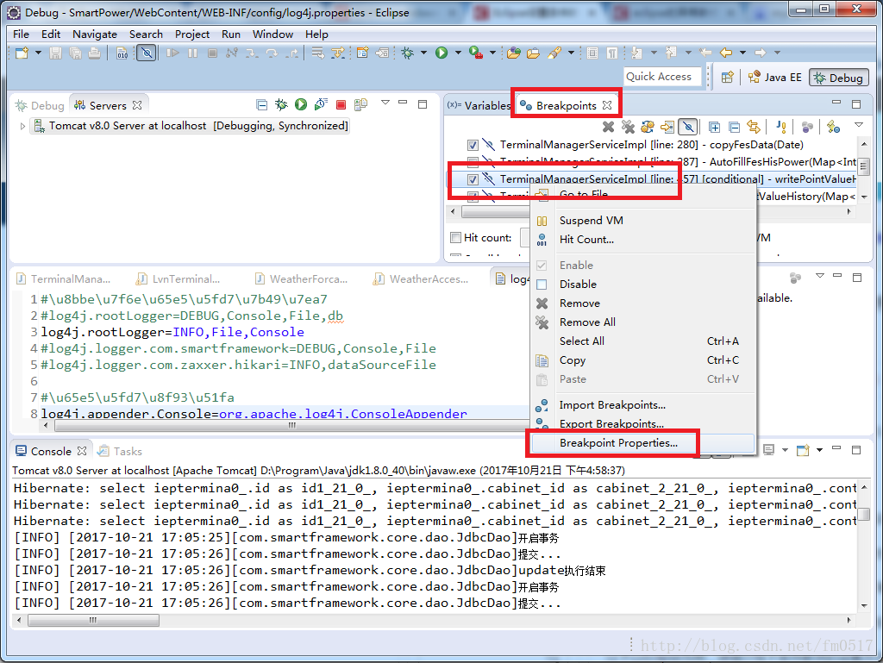Click the Breakpoints list horizontal scrollbar thumb
Image resolution: width=883 pixels, height=663 pixels.
tap(496, 212)
